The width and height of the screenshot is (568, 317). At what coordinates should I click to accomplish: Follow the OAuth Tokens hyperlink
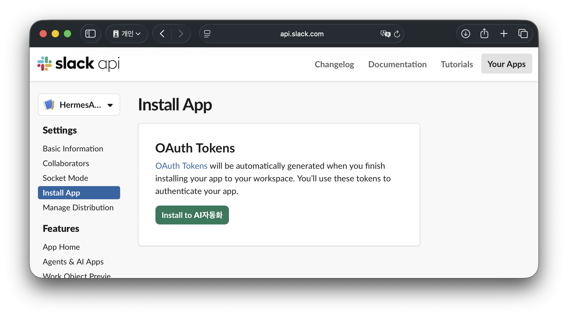(181, 166)
